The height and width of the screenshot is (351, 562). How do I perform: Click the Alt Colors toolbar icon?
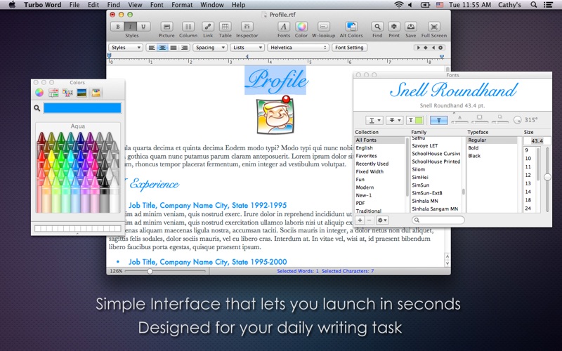[x=351, y=27]
